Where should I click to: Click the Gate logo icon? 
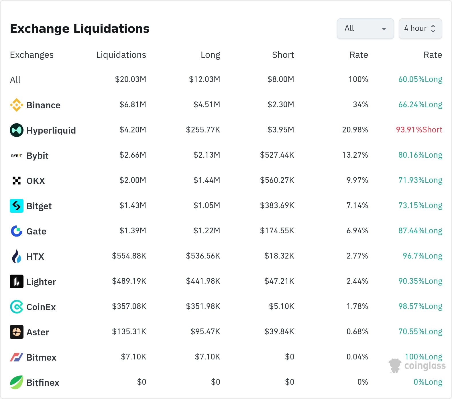[x=17, y=231]
